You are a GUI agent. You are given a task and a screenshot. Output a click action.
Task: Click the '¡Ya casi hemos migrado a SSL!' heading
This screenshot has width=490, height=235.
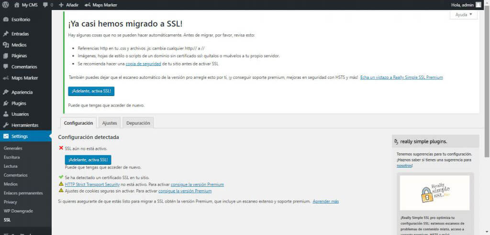[x=125, y=24]
